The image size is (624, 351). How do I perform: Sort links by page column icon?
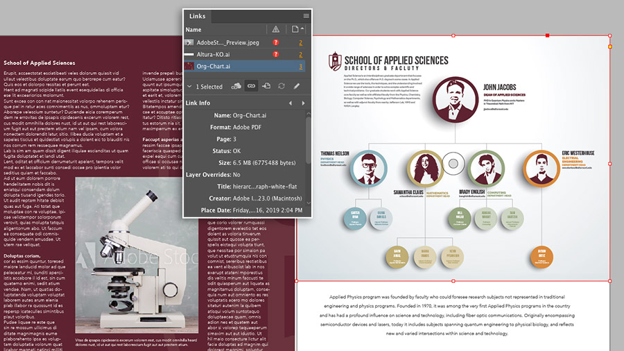(x=297, y=29)
